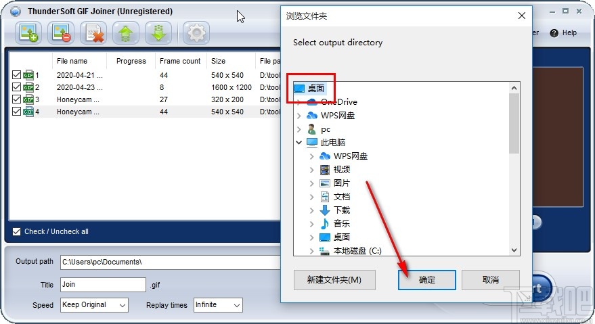The height and width of the screenshot is (324, 595).
Task: Click the folder tree scrollbar thumb
Action: pyautogui.click(x=514, y=123)
